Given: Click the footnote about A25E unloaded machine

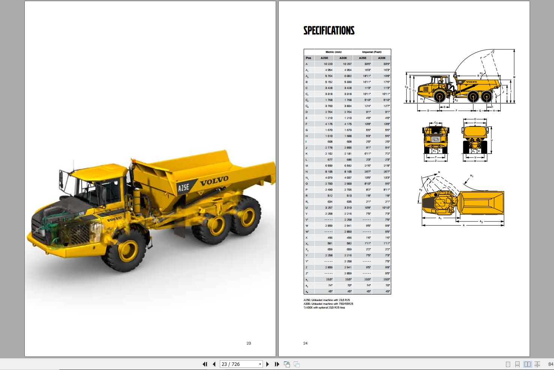Looking at the screenshot, I should coord(327,300).
